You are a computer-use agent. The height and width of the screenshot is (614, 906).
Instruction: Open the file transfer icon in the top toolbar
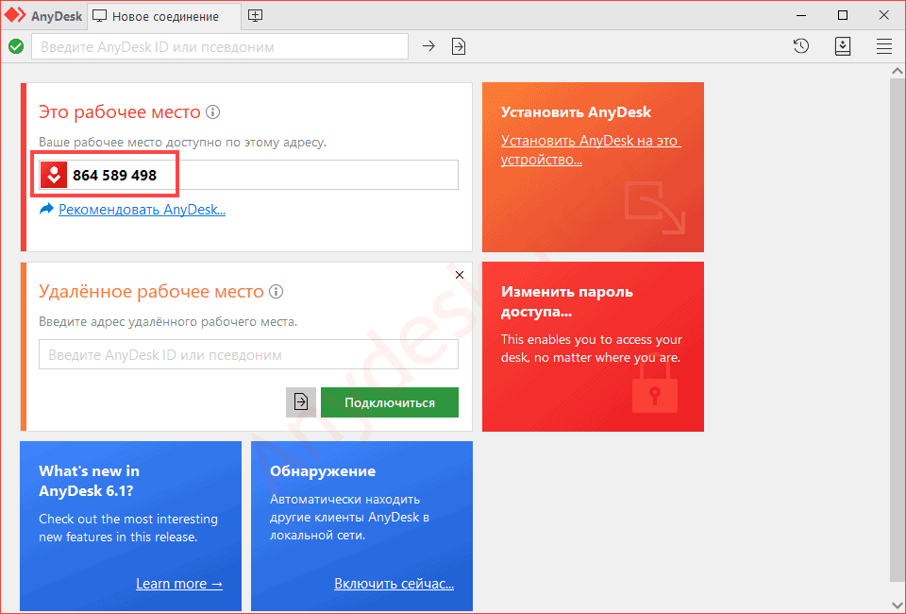coord(459,46)
